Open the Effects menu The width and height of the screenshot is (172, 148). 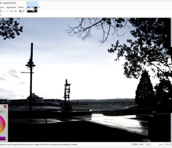[x=21, y=7]
